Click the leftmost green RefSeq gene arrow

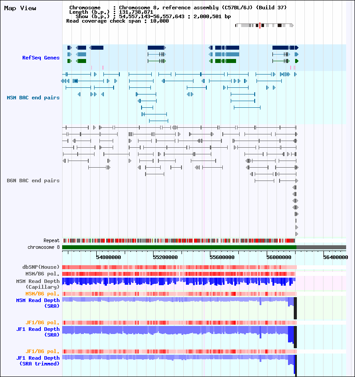pyautogui.click(x=70, y=61)
